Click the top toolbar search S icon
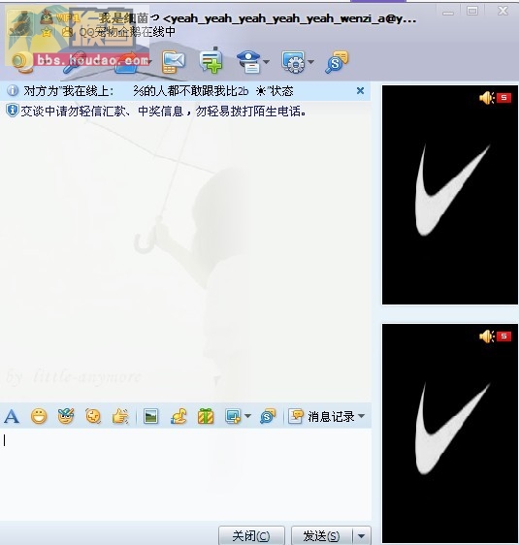The image size is (519, 545). [x=337, y=62]
